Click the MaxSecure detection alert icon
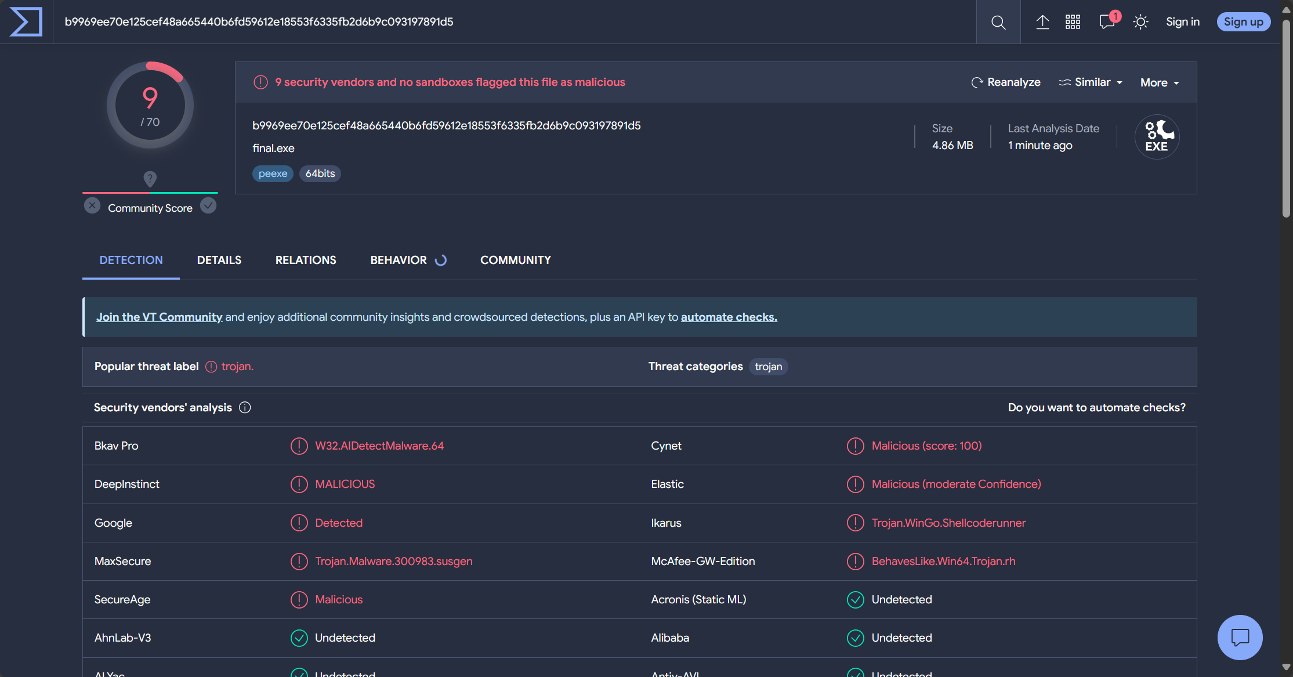The image size is (1293, 677). click(299, 562)
